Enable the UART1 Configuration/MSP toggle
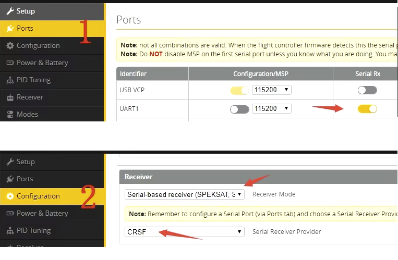Screen dimensions: 398x260 pos(239,109)
